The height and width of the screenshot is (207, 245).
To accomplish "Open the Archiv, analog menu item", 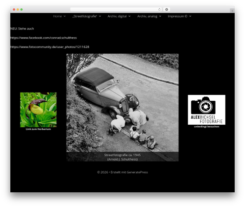I will (x=147, y=16).
